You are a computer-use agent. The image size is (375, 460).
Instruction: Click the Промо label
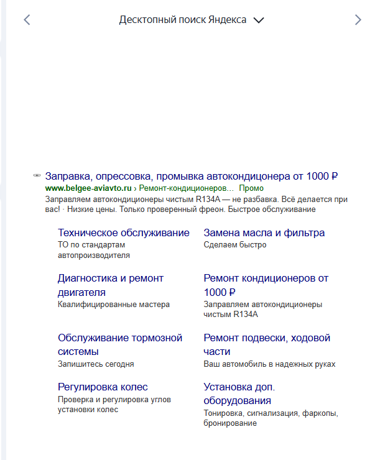coord(251,188)
